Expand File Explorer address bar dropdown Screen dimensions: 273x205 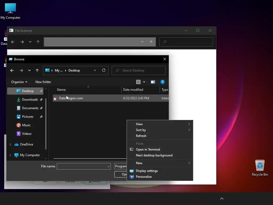[x=142, y=42]
